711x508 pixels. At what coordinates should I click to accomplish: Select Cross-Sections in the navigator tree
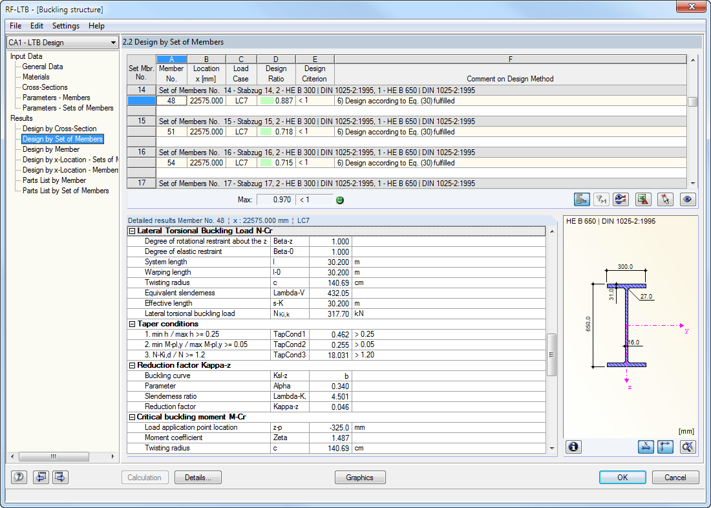tap(45, 87)
